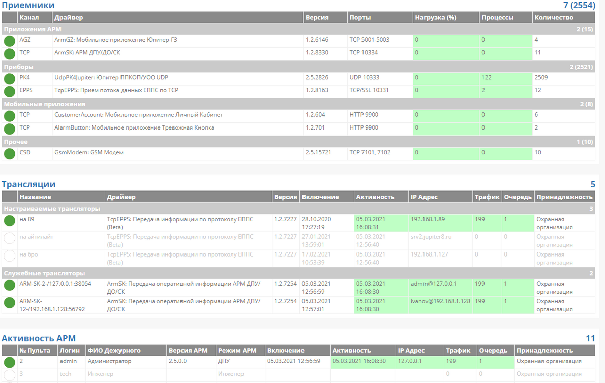Enable the inactive 'на айтилайт' translator circle
The height and width of the screenshot is (383, 605).
9,239
